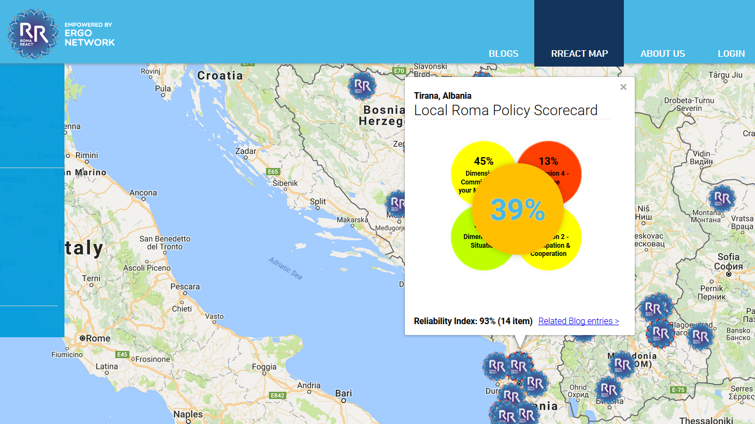
Task: Click the orange 39% overall score circle
Action: point(517,210)
